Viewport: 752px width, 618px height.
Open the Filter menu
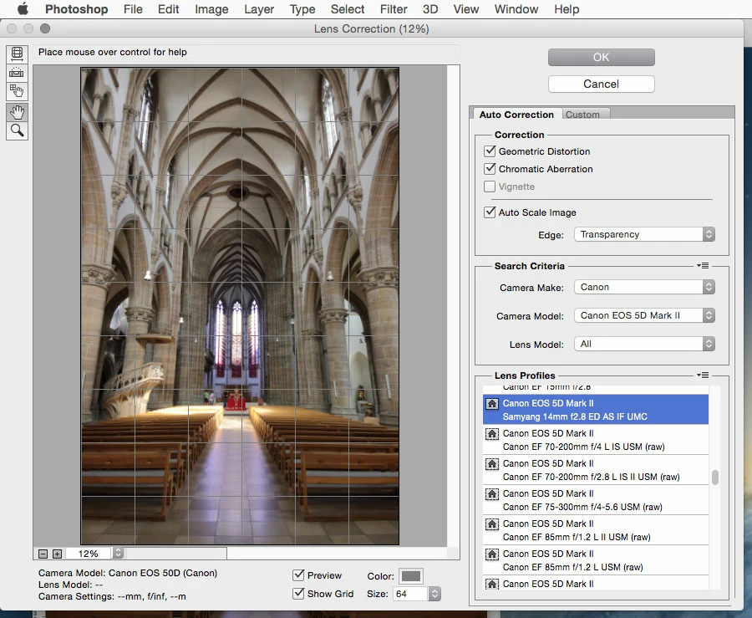tap(394, 9)
